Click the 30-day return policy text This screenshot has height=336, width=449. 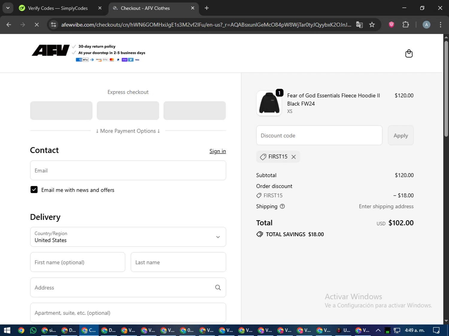click(97, 46)
